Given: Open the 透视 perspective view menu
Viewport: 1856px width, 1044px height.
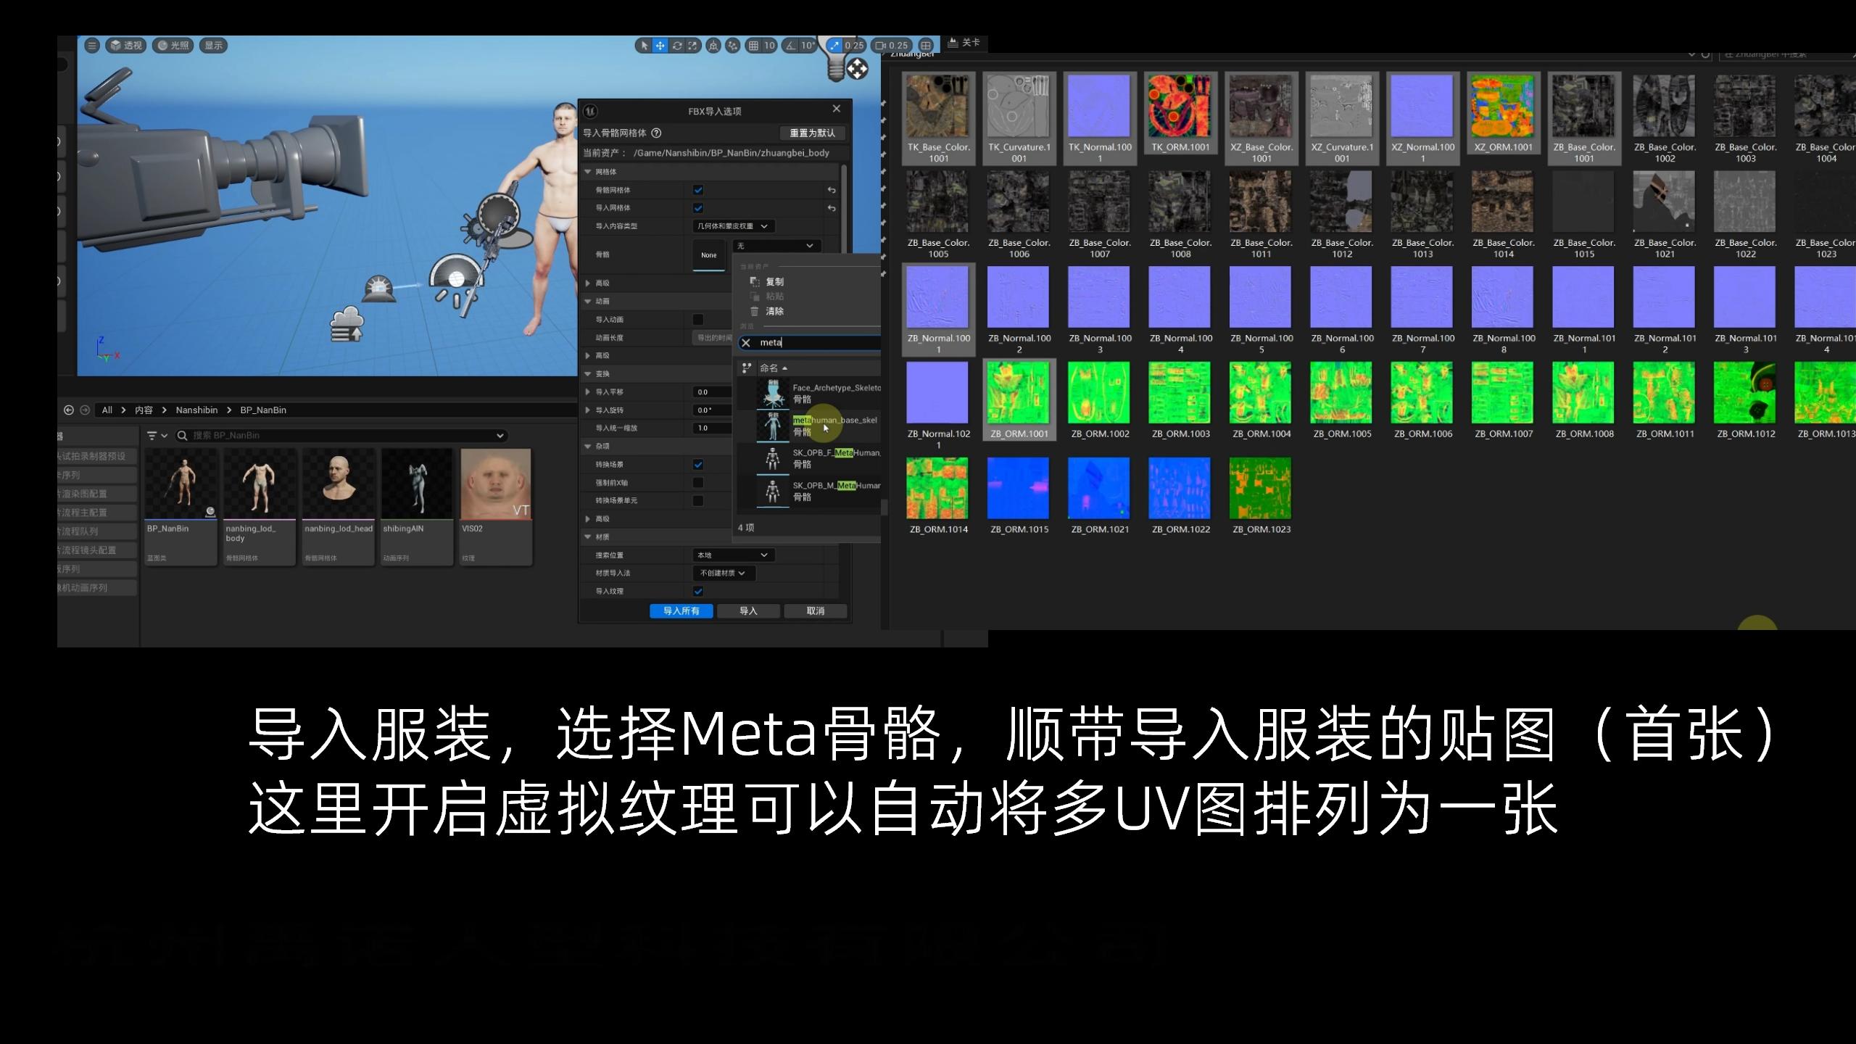Looking at the screenshot, I should pyautogui.click(x=126, y=45).
